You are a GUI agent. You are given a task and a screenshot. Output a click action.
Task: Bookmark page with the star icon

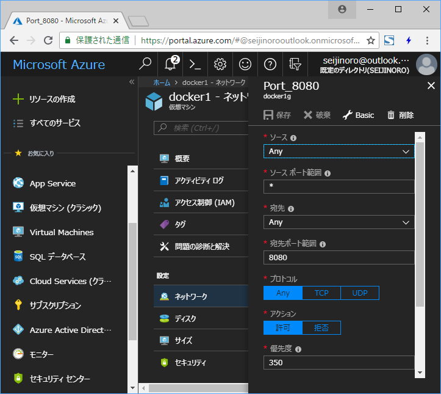tap(371, 40)
